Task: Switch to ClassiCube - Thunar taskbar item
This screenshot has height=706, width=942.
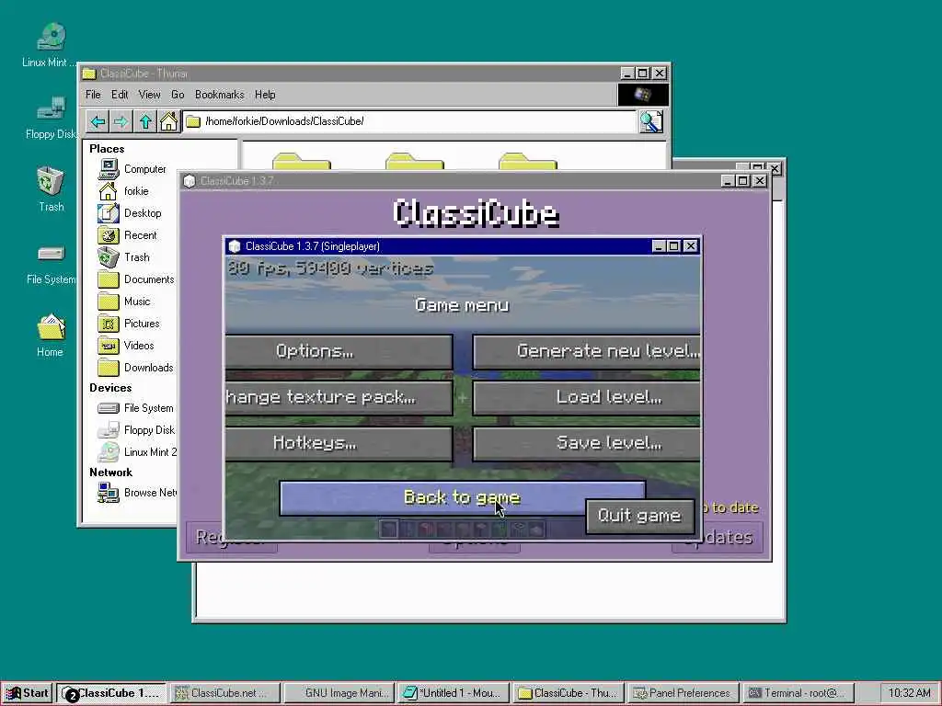Action: pyautogui.click(x=569, y=693)
